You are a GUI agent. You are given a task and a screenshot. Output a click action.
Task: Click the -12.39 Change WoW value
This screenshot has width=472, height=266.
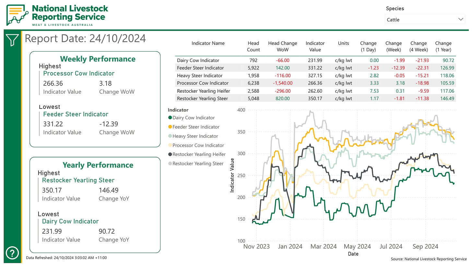pos(109,124)
